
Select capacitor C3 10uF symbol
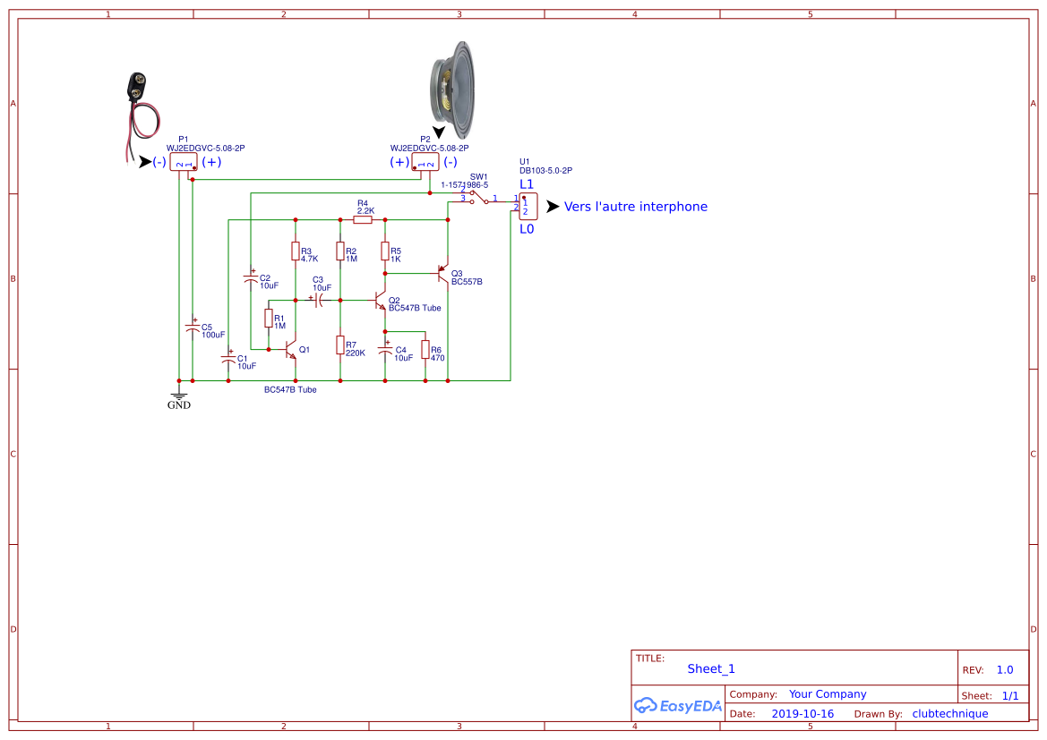[x=320, y=298]
